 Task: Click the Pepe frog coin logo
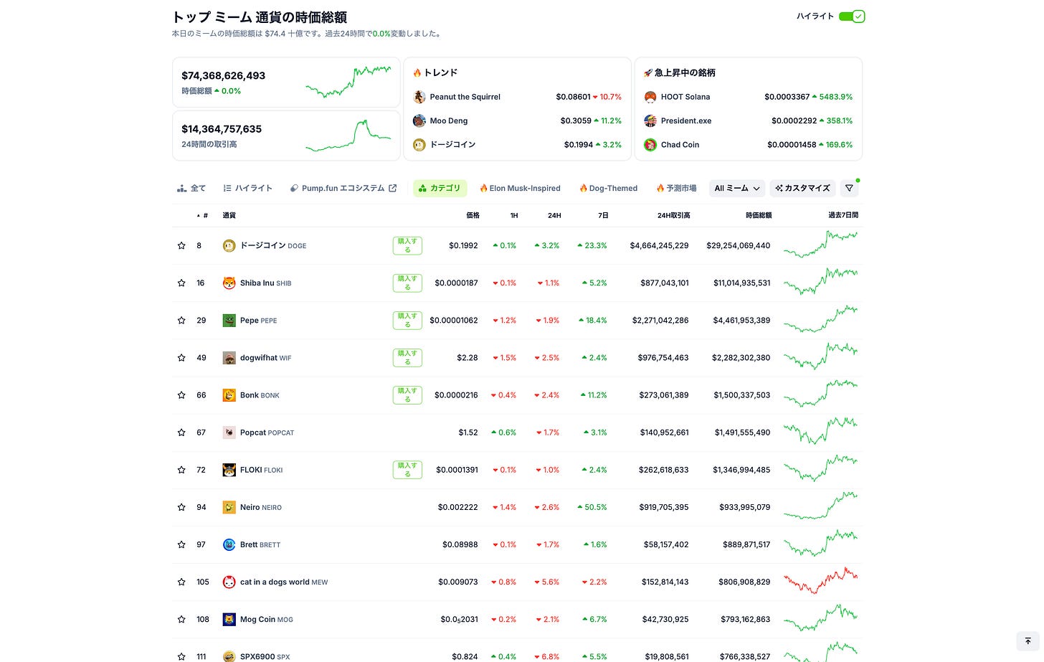click(x=229, y=321)
